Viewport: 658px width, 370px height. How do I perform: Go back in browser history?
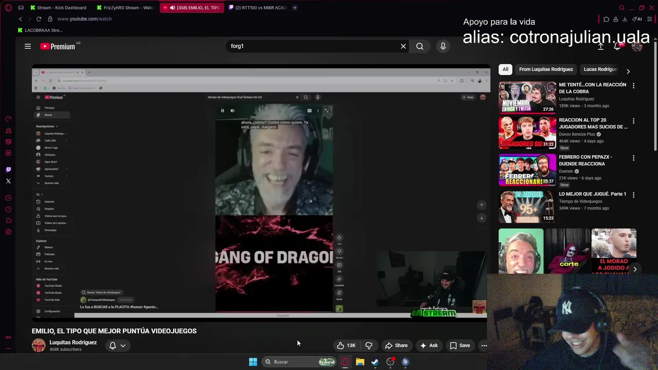(21, 19)
